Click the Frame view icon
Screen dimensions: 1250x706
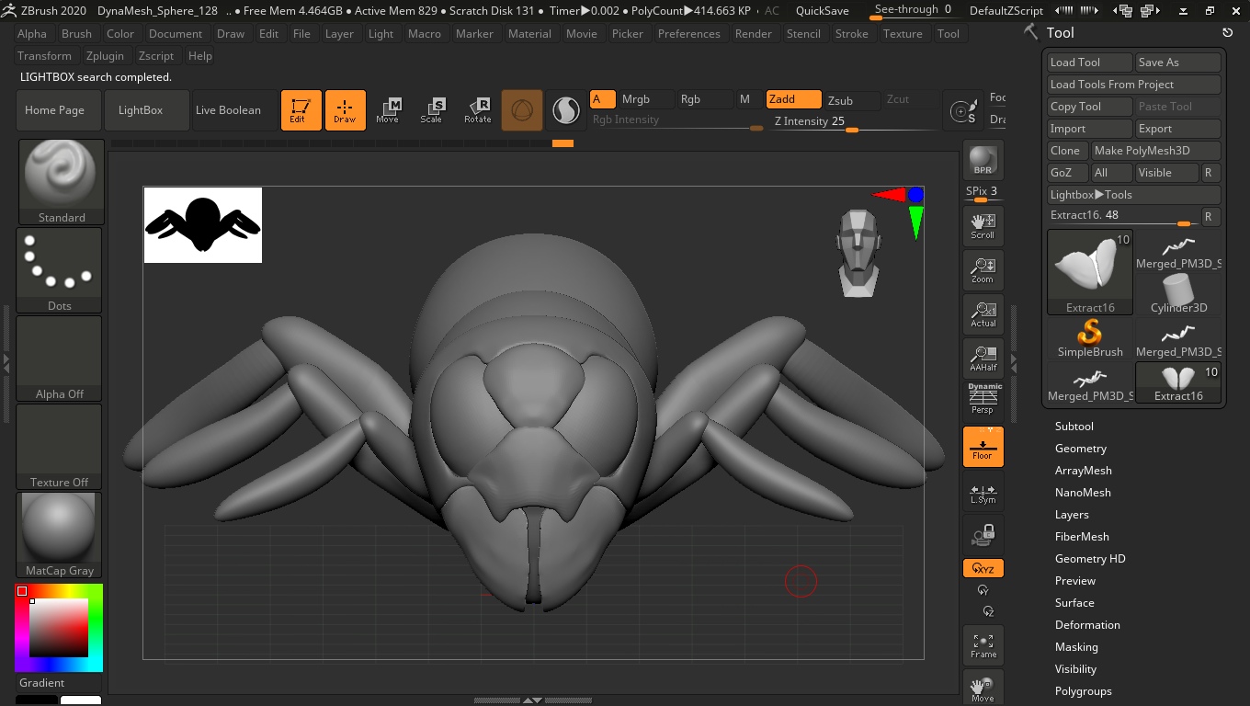(x=983, y=644)
